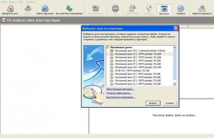Open the Файл menu
Image resolution: width=214 pixels, height=138 pixels.
click(4, 2)
